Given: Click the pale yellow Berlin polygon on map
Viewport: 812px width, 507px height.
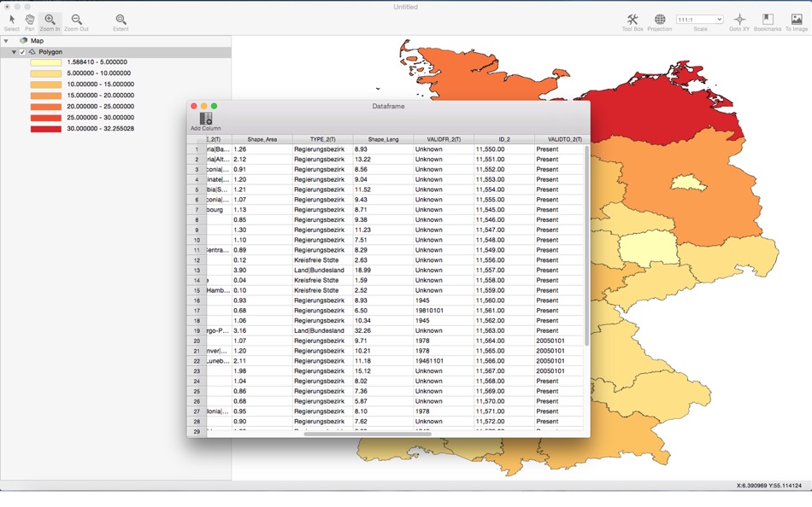Looking at the screenshot, I should (688, 183).
